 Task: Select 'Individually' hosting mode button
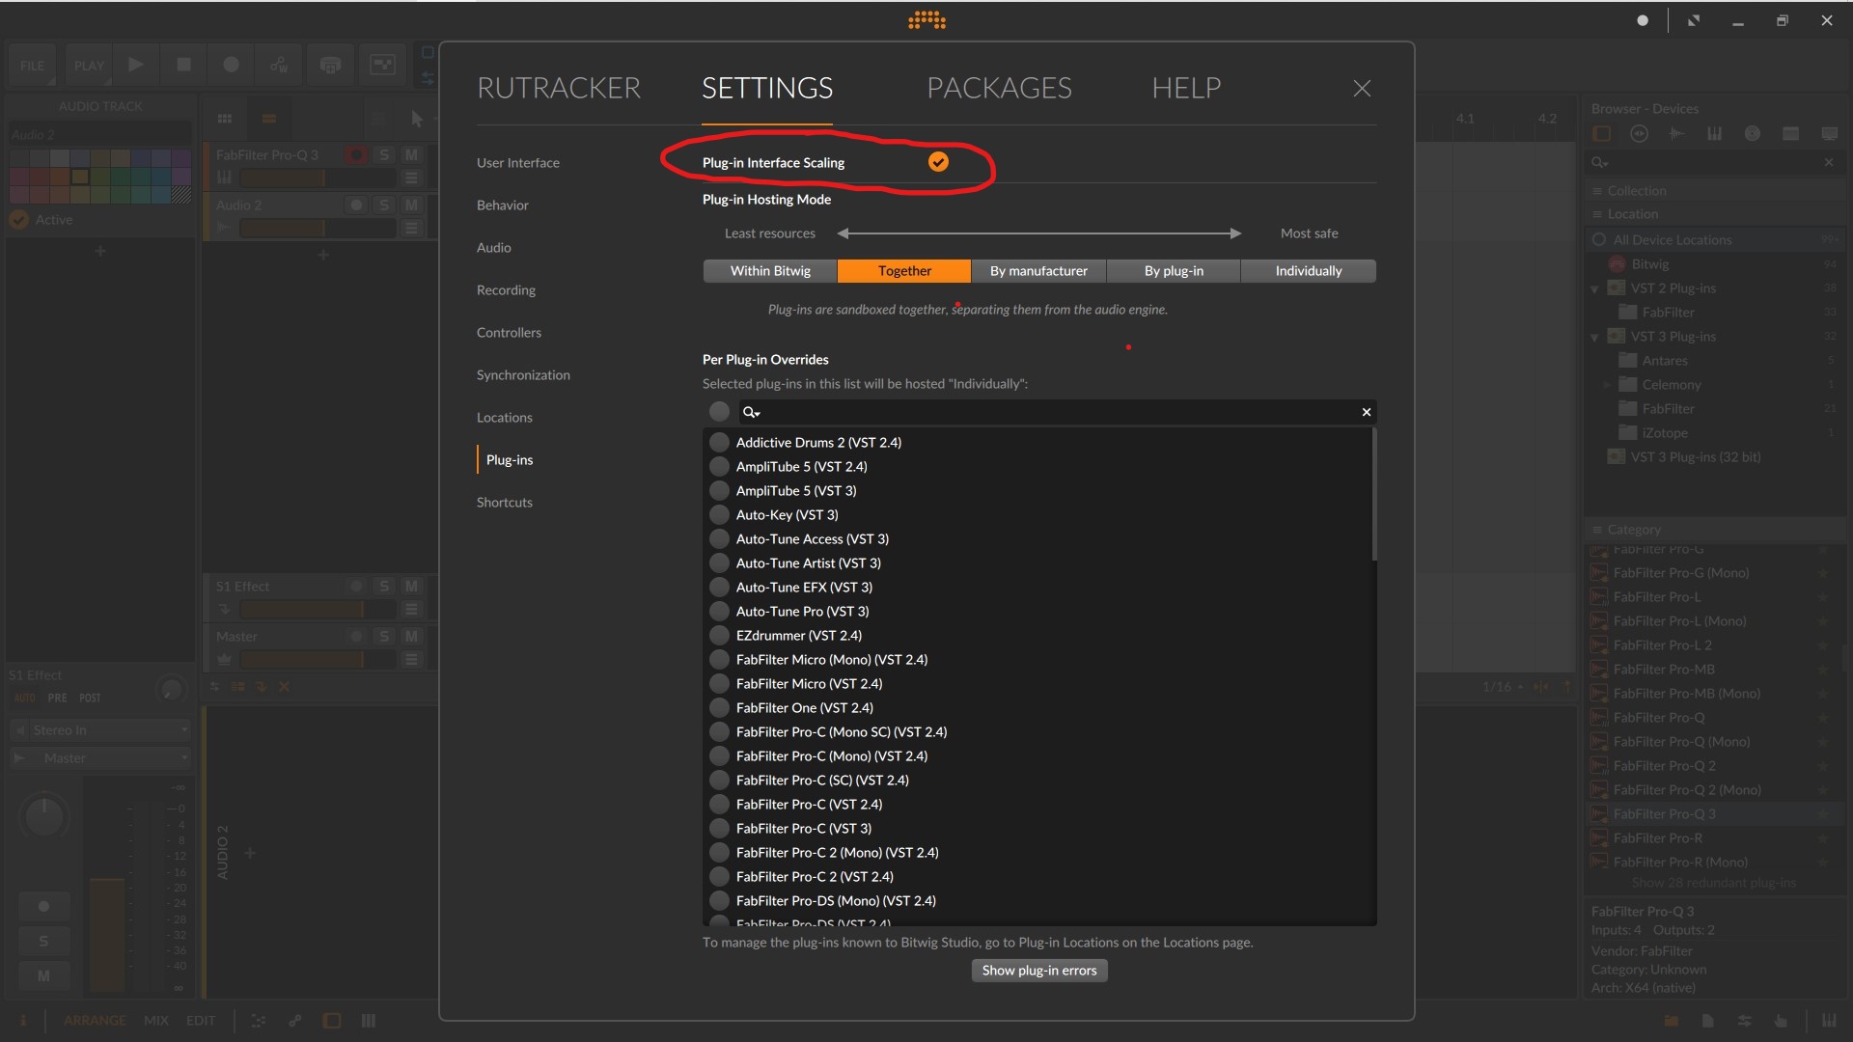1308,271
